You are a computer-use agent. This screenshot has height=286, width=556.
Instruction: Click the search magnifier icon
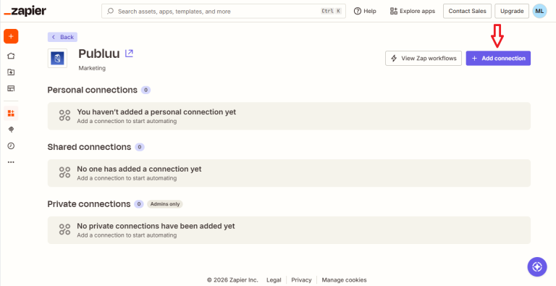click(110, 11)
